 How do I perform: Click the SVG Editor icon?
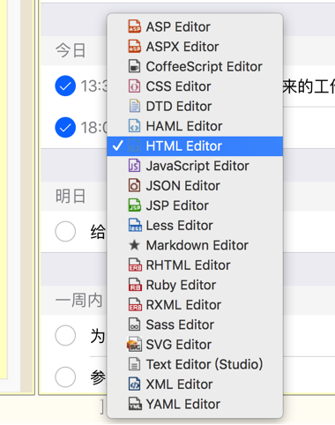tap(134, 344)
